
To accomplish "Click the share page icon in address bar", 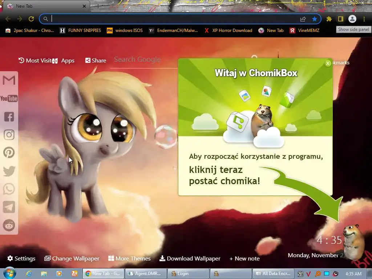I will click(x=303, y=19).
